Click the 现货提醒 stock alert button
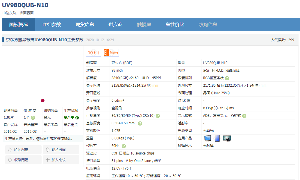Image resolution: width=300 pixels, height=180 pixels. tap(61, 150)
